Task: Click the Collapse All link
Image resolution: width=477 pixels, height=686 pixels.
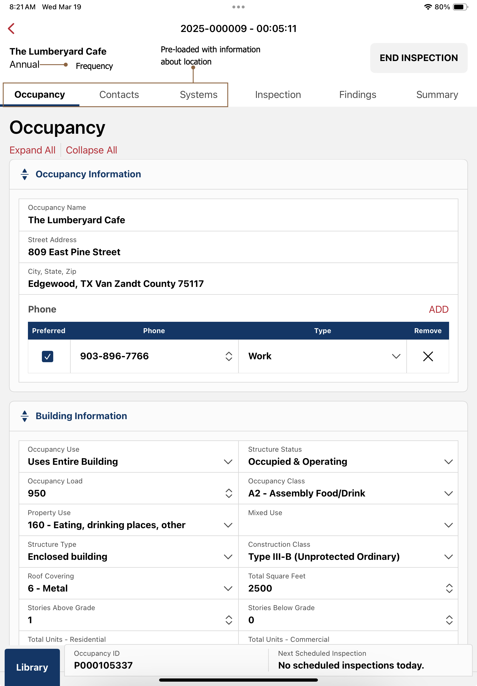Action: 91,150
